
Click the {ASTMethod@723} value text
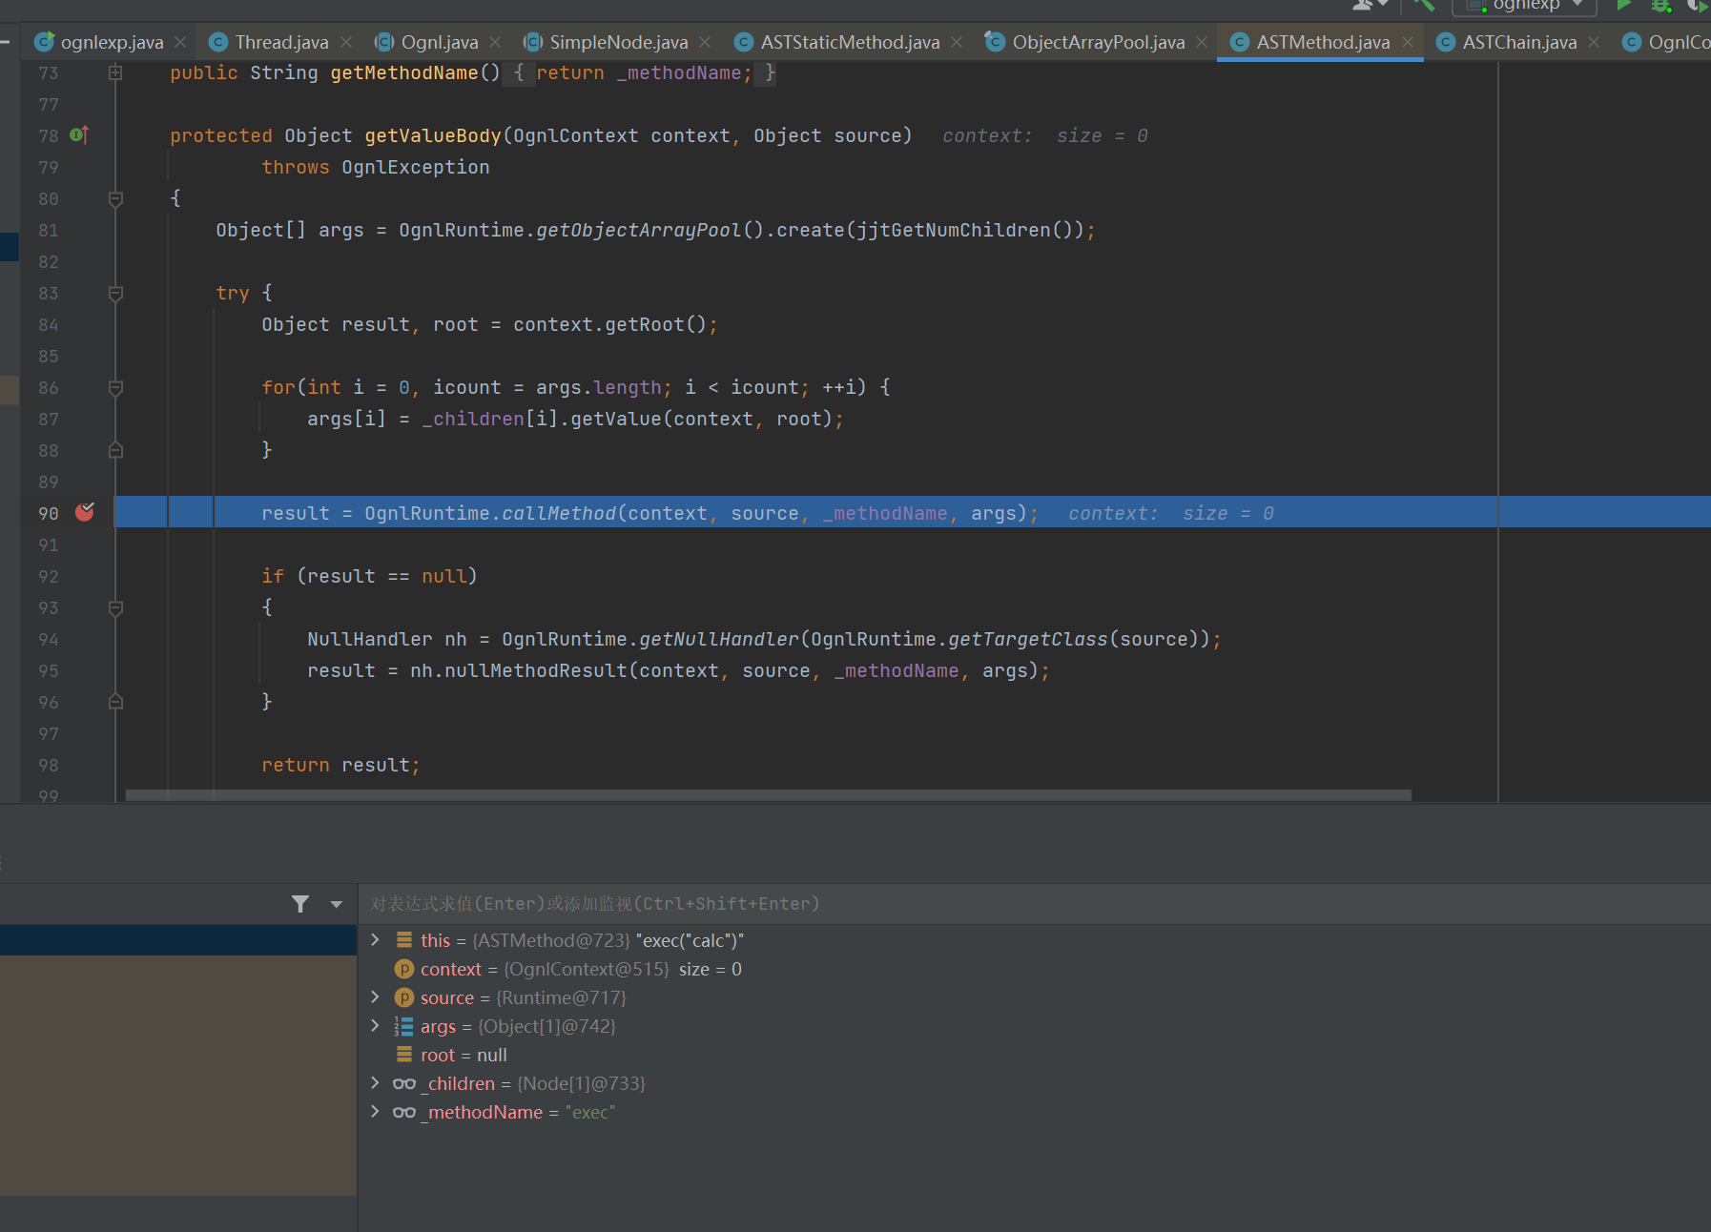click(x=551, y=940)
